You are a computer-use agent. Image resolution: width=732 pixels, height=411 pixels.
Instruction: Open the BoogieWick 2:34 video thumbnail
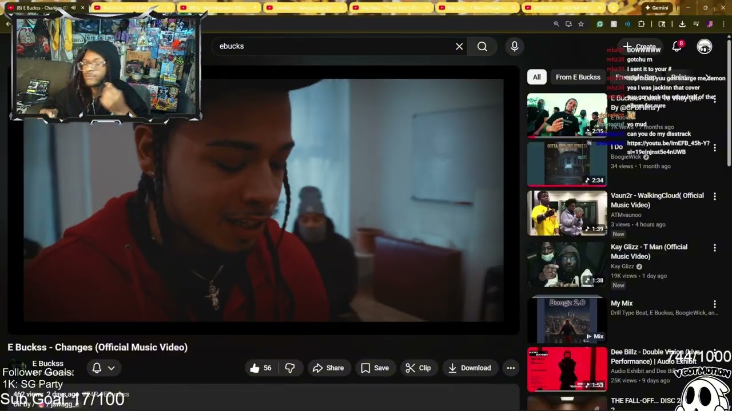(x=567, y=164)
